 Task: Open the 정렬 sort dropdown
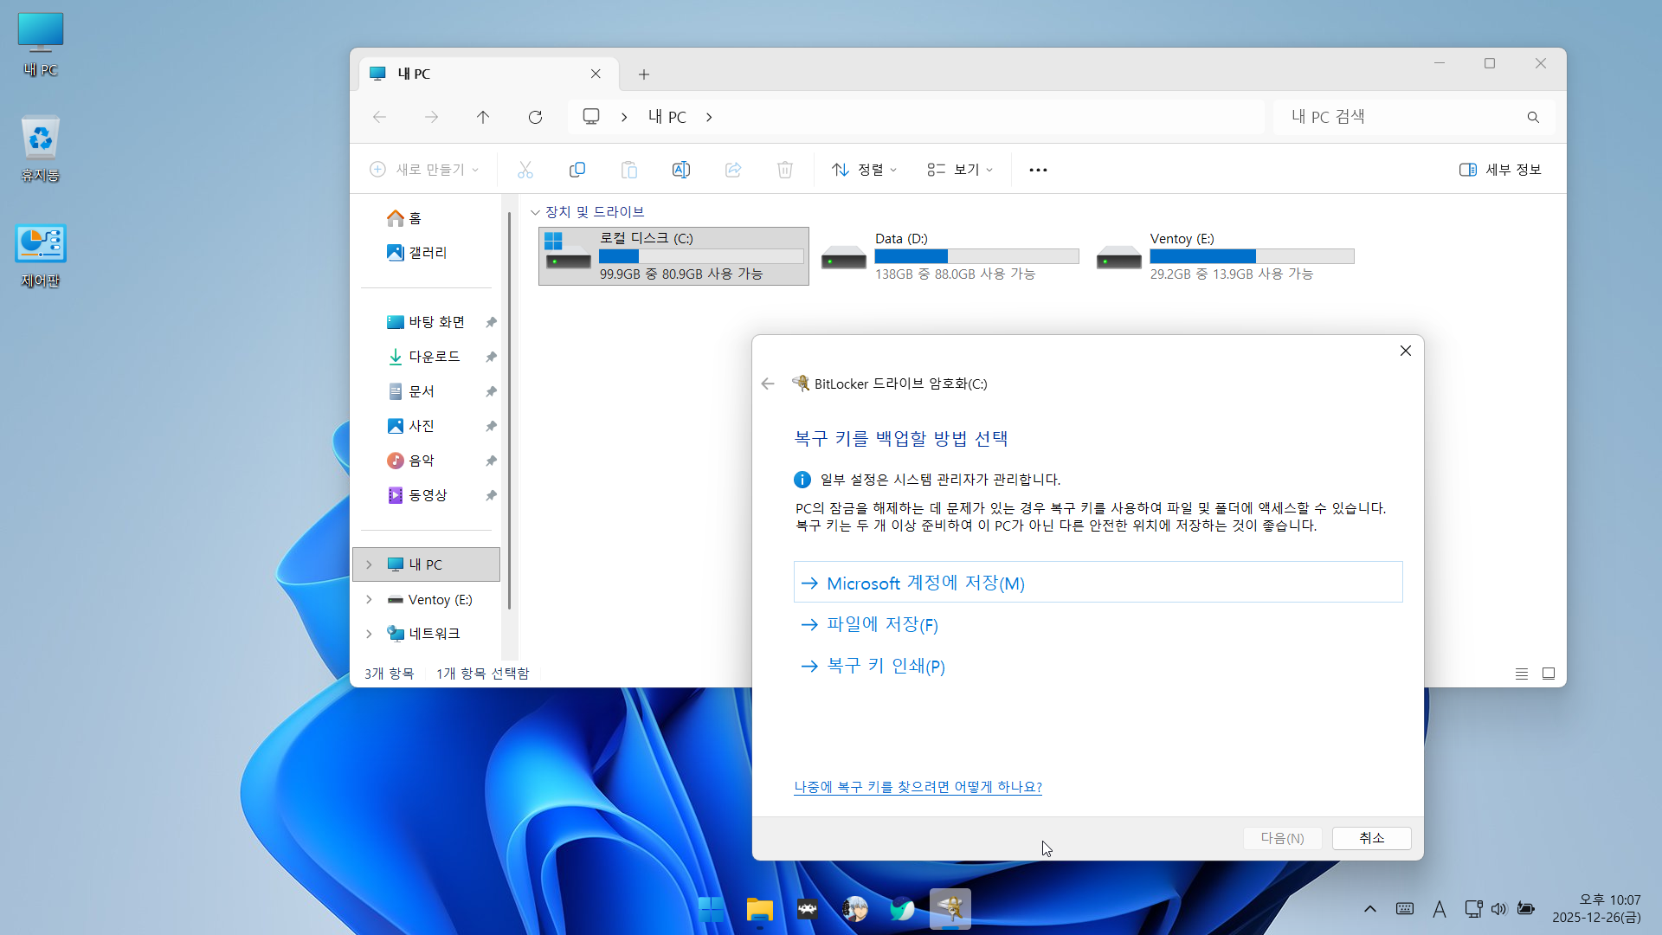pyautogui.click(x=864, y=170)
